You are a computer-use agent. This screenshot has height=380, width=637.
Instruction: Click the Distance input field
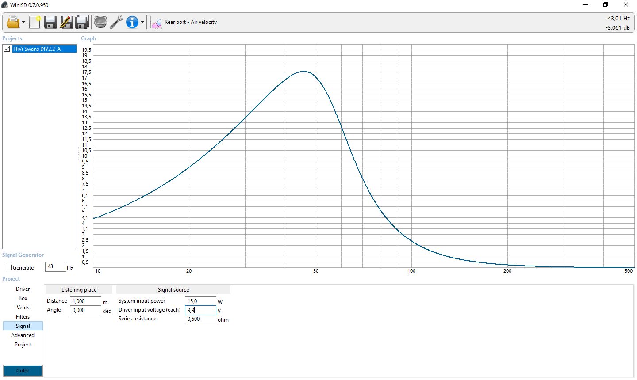coord(85,301)
